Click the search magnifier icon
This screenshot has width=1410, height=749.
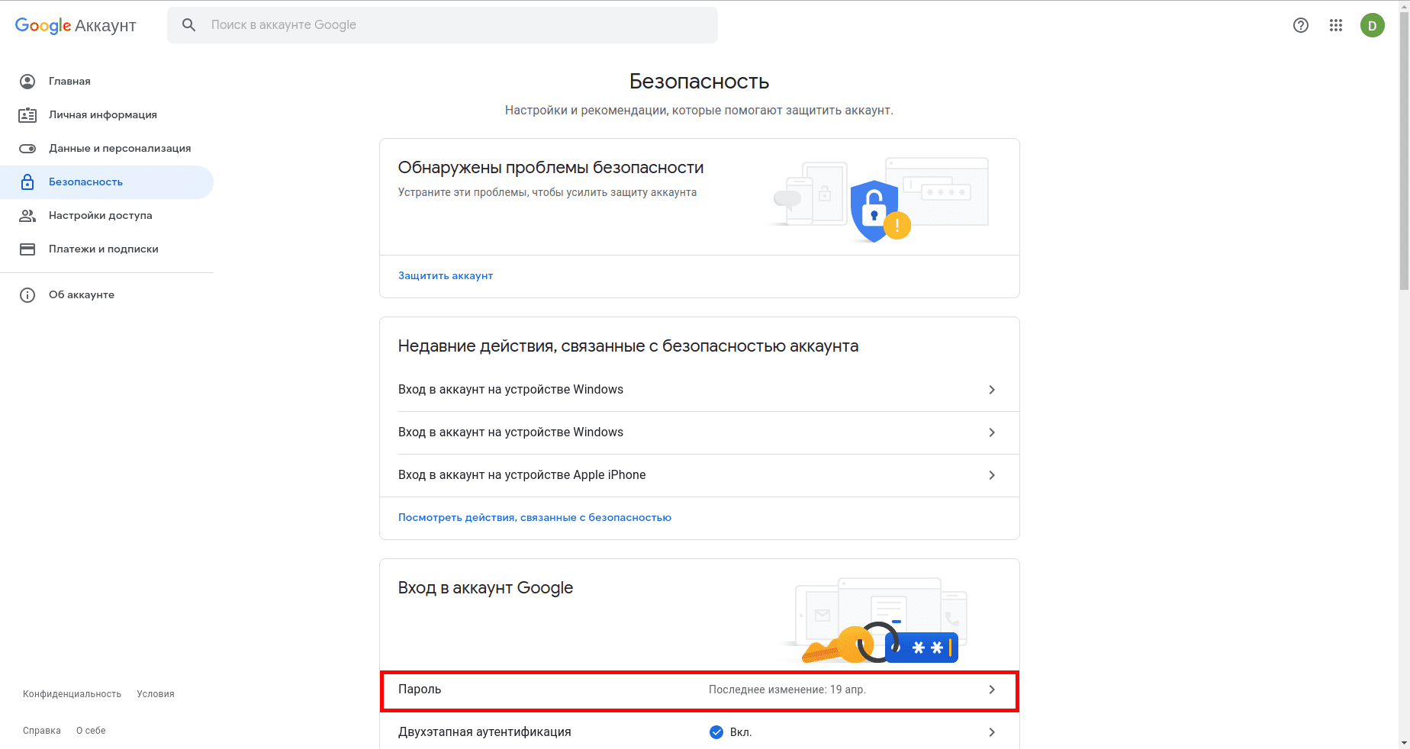click(188, 25)
